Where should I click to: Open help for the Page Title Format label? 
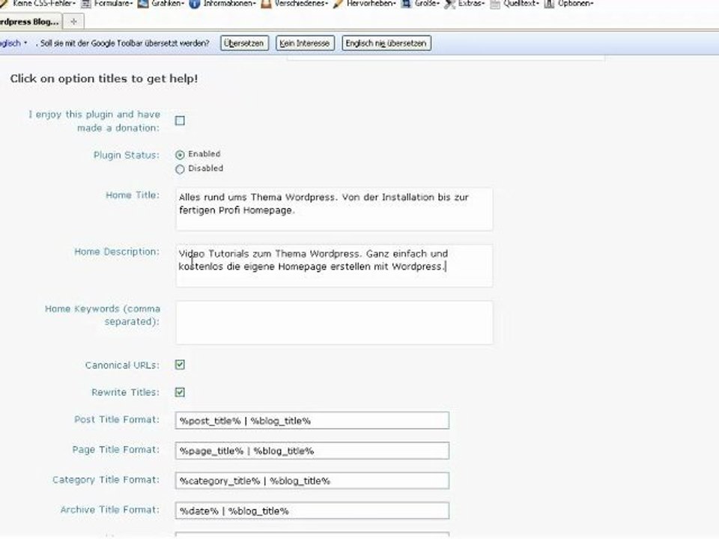coord(116,450)
